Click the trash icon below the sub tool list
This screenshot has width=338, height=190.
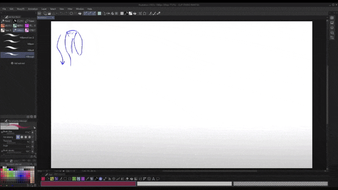coord(35,117)
